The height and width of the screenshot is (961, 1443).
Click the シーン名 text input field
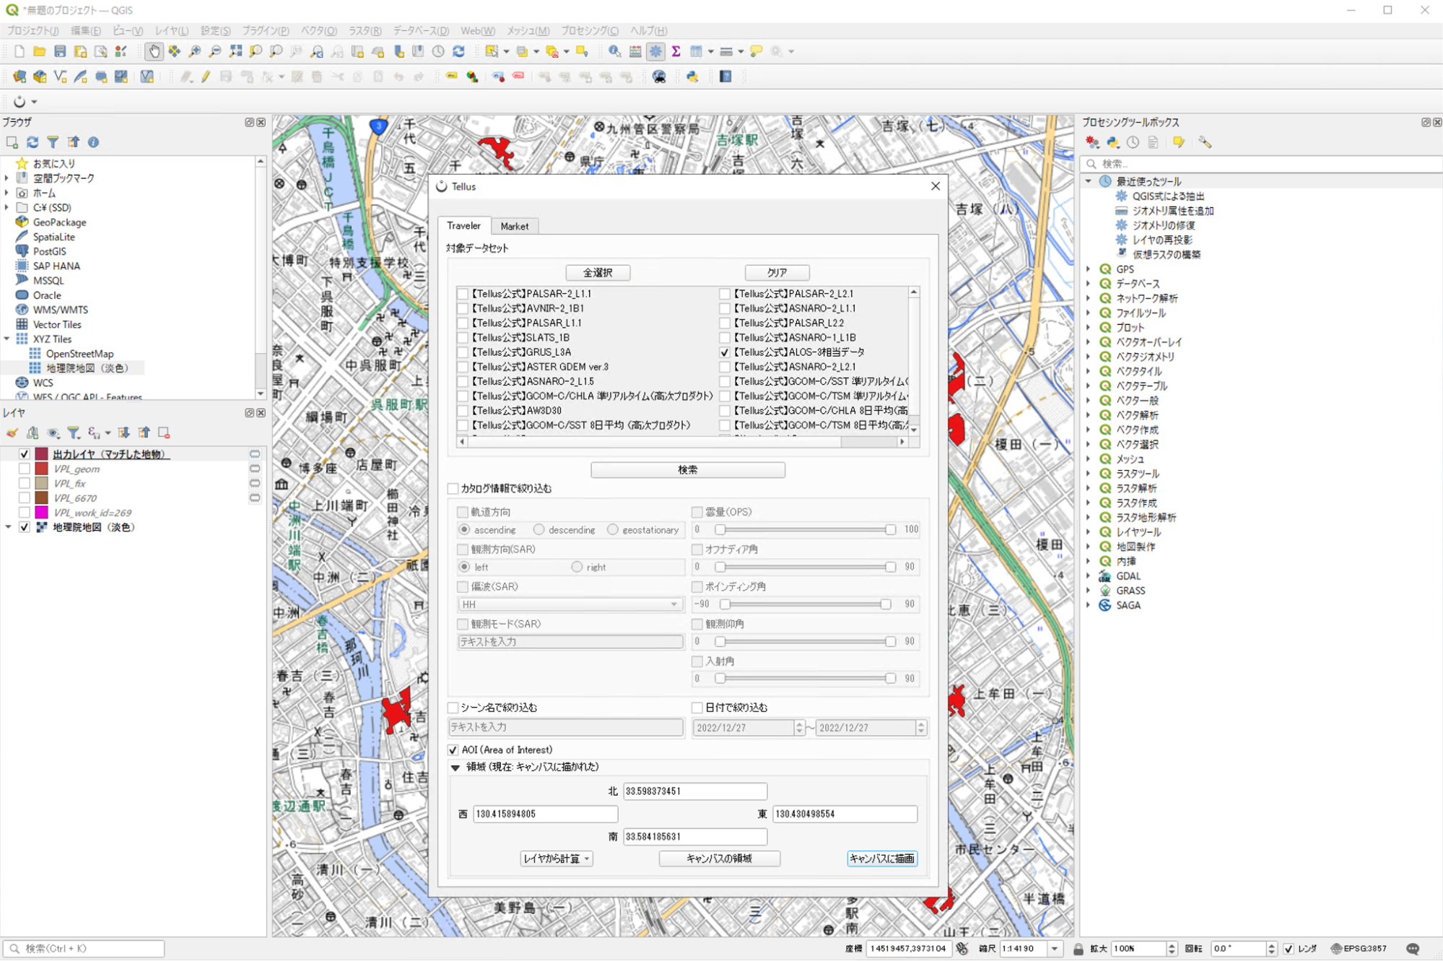[566, 728]
